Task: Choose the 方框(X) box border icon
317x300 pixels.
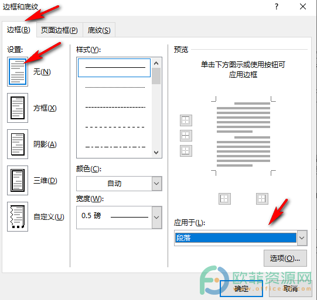Action: tap(18, 108)
